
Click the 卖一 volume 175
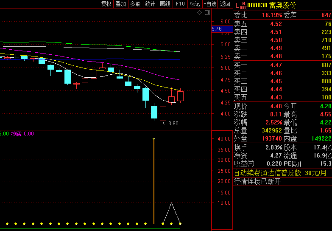tap(327, 56)
